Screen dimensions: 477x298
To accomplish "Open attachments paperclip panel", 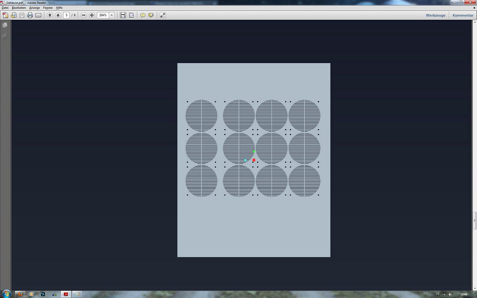I will [5, 36].
